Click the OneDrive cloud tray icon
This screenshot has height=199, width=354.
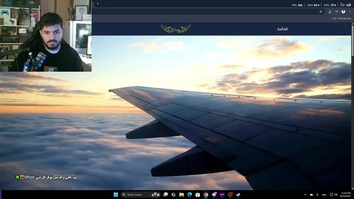coord(311,195)
